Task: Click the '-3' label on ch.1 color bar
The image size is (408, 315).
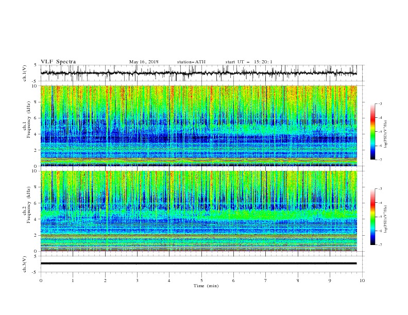Action: point(380,103)
